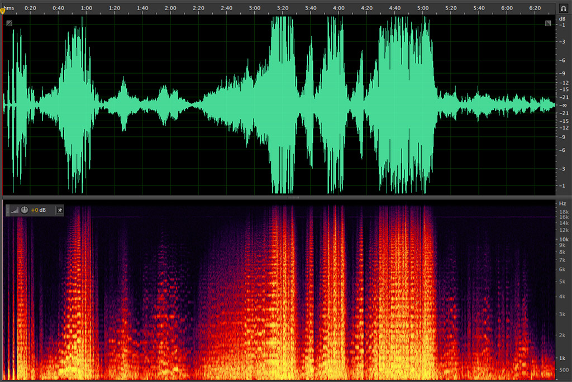Pin the volume HUD with the pushpin icon
This screenshot has height=382, width=572.
(x=59, y=210)
